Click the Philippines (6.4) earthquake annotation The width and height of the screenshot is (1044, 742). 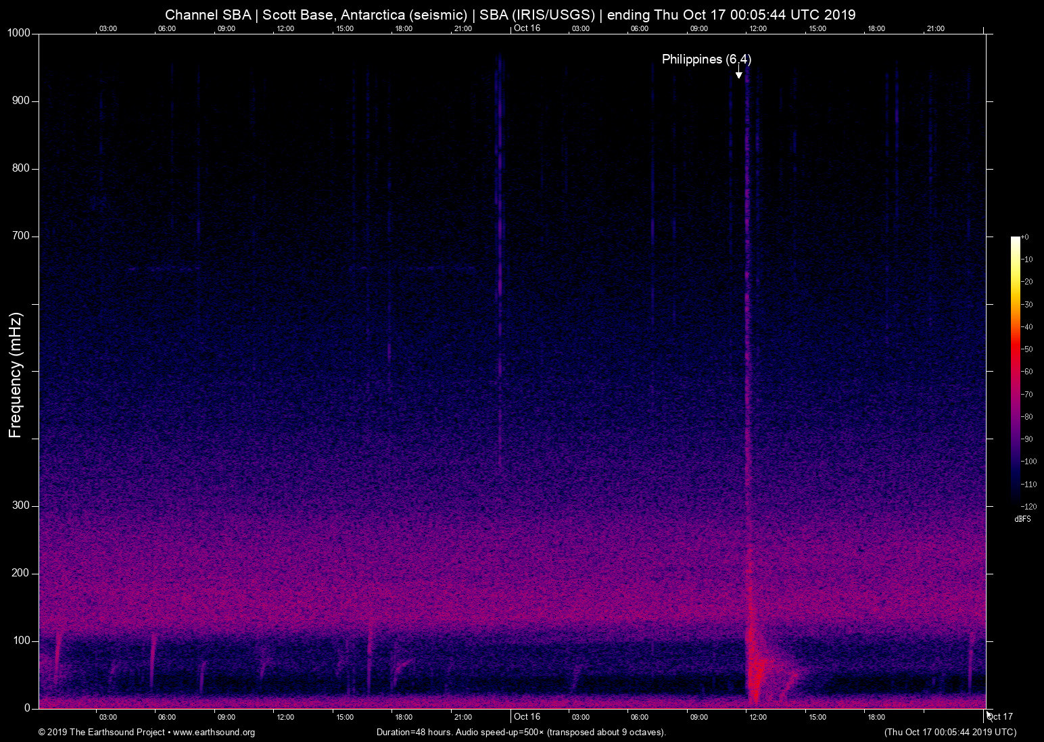pos(706,59)
